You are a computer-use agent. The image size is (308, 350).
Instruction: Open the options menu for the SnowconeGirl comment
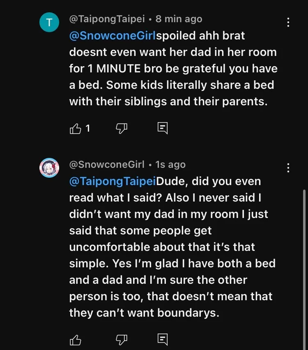tap(288, 167)
